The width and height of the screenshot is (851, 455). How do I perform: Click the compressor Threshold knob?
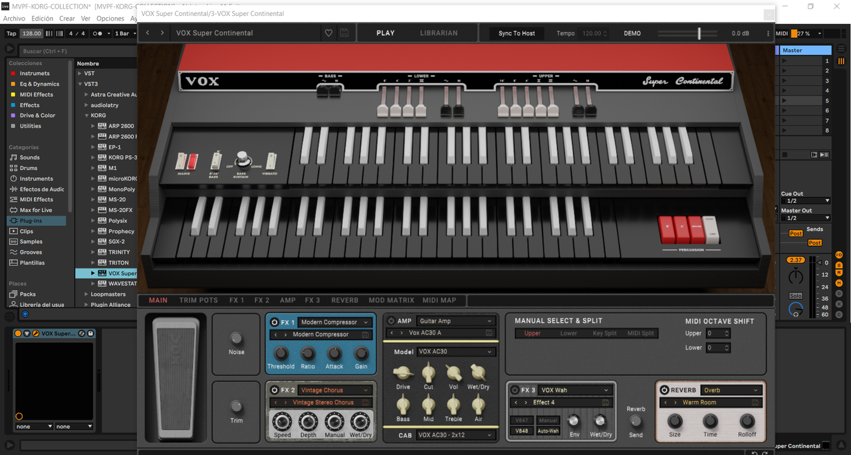(x=281, y=353)
